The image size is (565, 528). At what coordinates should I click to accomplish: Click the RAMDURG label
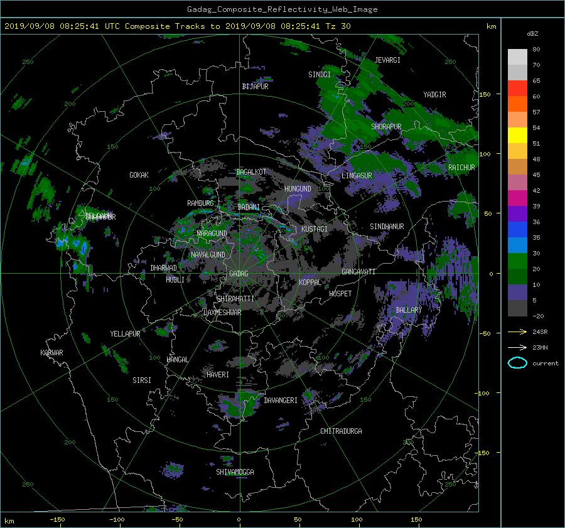200,203
